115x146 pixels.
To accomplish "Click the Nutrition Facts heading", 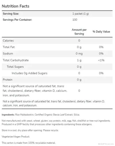I will (x=16, y=6).
